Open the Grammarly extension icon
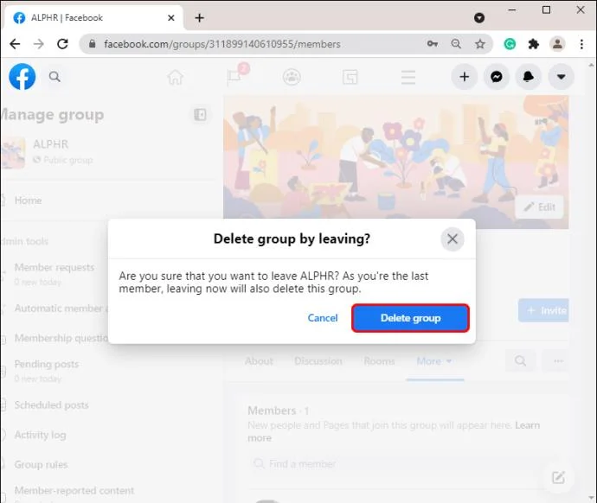597x503 pixels. (x=510, y=44)
